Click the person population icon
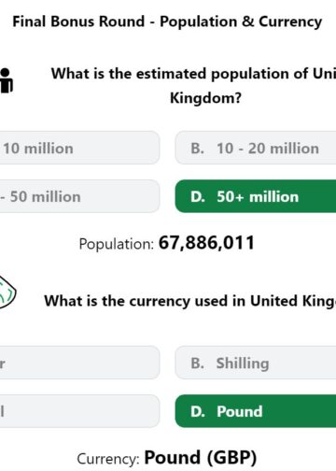 7,80
